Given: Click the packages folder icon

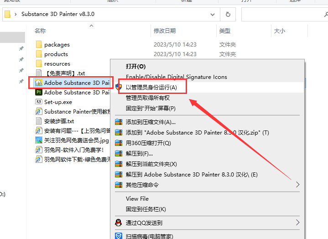Looking at the screenshot, I should pos(39,44).
